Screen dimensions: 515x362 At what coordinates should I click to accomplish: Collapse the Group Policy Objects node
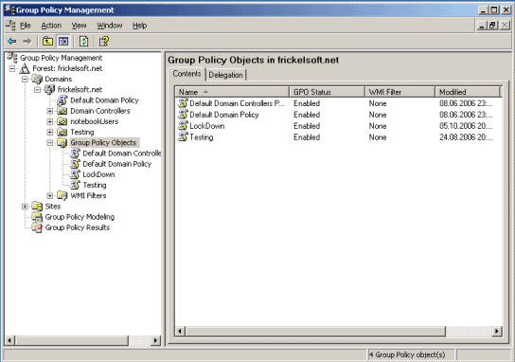(x=50, y=143)
